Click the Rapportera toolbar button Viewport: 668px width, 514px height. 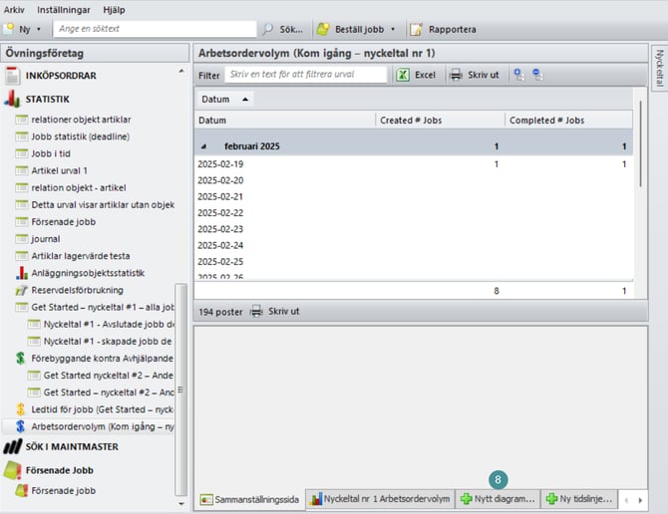click(443, 30)
